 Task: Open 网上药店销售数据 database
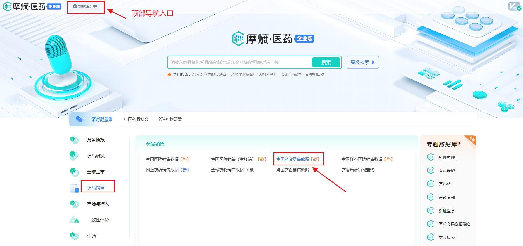pyautogui.click(x=167, y=170)
